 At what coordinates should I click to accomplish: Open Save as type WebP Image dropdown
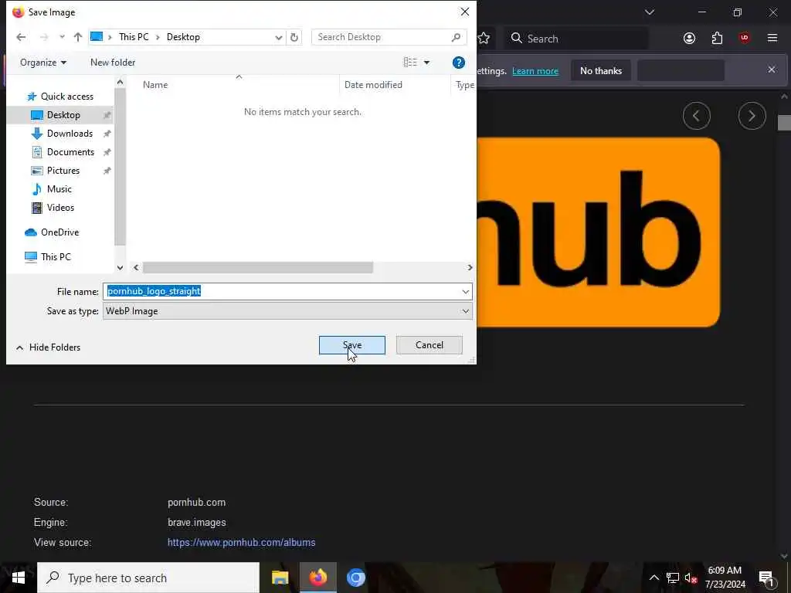287,311
